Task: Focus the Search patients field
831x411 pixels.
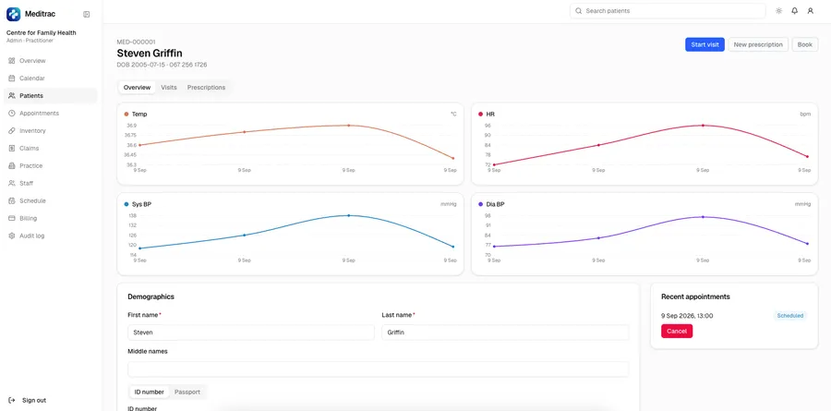Action: [668, 10]
